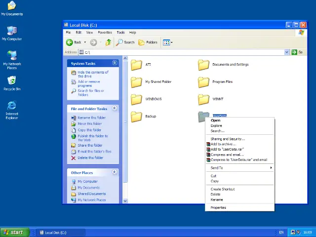Select the My Shared Folder icon
The image size is (316, 237).
pyautogui.click(x=136, y=82)
